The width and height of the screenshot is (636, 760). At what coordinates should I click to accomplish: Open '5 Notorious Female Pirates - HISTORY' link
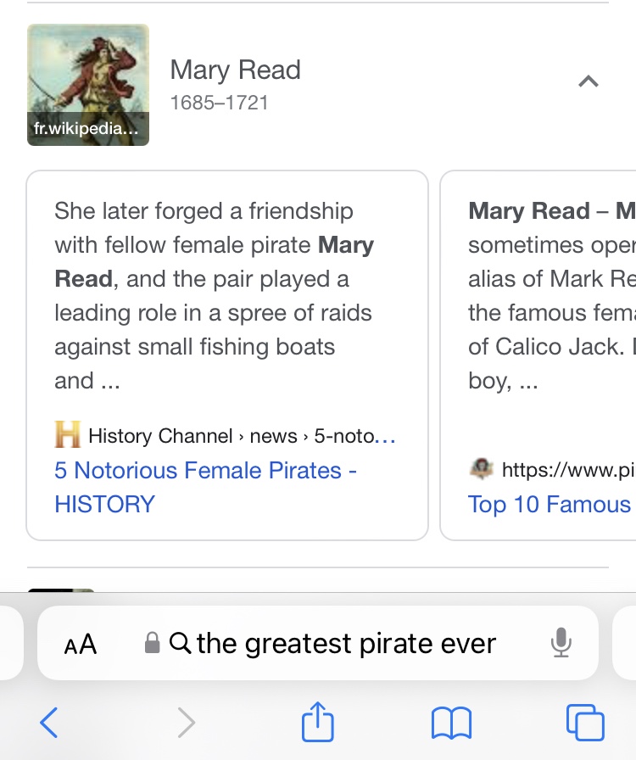pos(205,487)
